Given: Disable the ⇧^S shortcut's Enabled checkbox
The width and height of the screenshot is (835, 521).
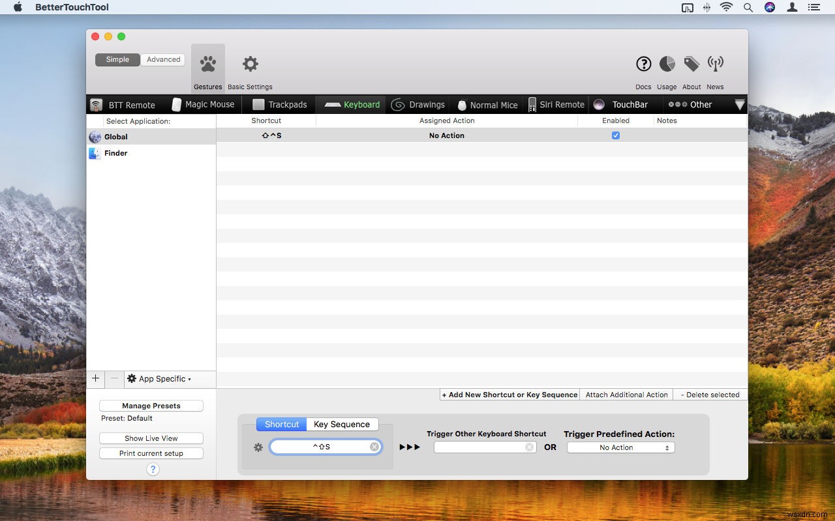Looking at the screenshot, I should [615, 135].
